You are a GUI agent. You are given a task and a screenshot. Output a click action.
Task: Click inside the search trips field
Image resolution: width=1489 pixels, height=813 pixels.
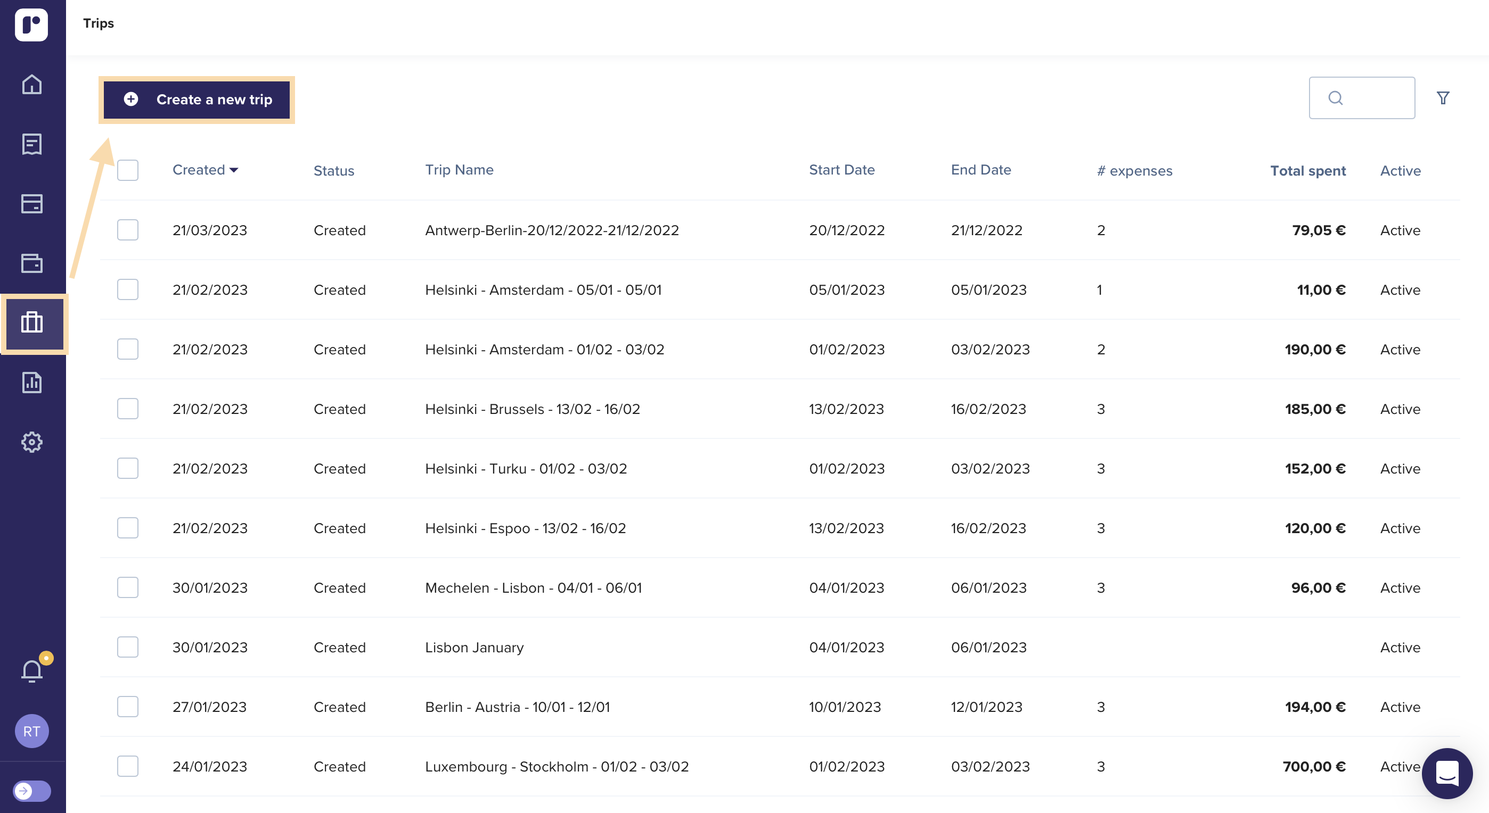click(x=1362, y=97)
